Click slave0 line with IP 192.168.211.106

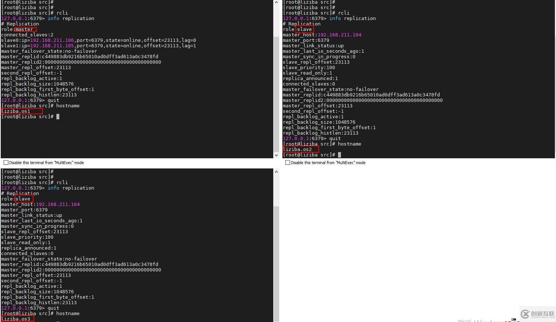click(99, 40)
